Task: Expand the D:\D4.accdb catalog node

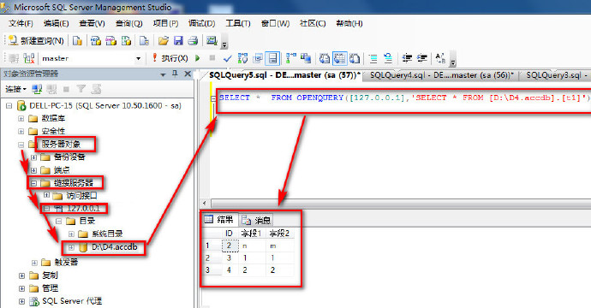Action: (71, 247)
